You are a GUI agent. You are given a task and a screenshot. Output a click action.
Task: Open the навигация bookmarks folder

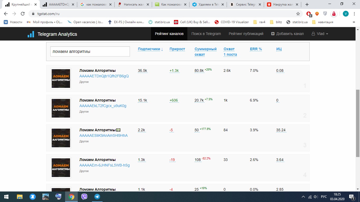tap(323, 22)
